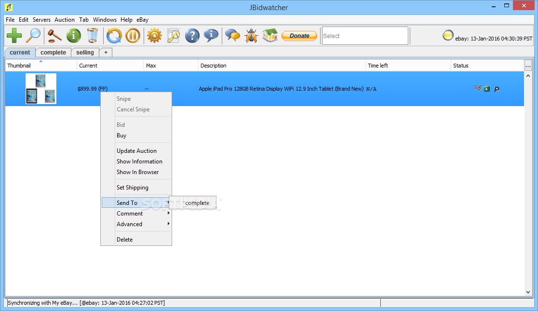Click the Donate button
Screen dimensions: 538x311
(299, 36)
